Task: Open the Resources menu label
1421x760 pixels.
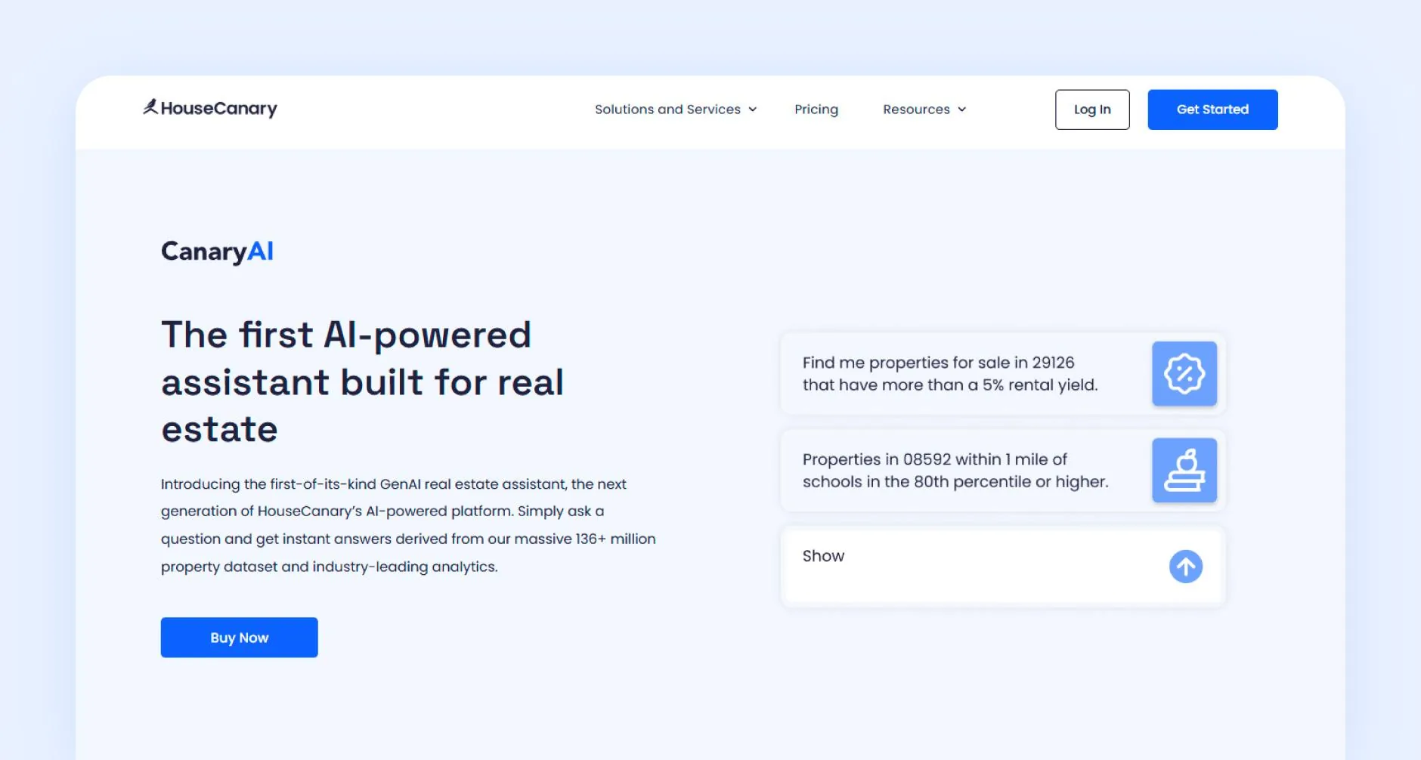Action: pyautogui.click(x=916, y=110)
